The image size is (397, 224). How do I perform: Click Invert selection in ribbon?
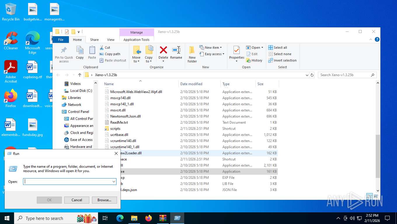pyautogui.click(x=282, y=60)
